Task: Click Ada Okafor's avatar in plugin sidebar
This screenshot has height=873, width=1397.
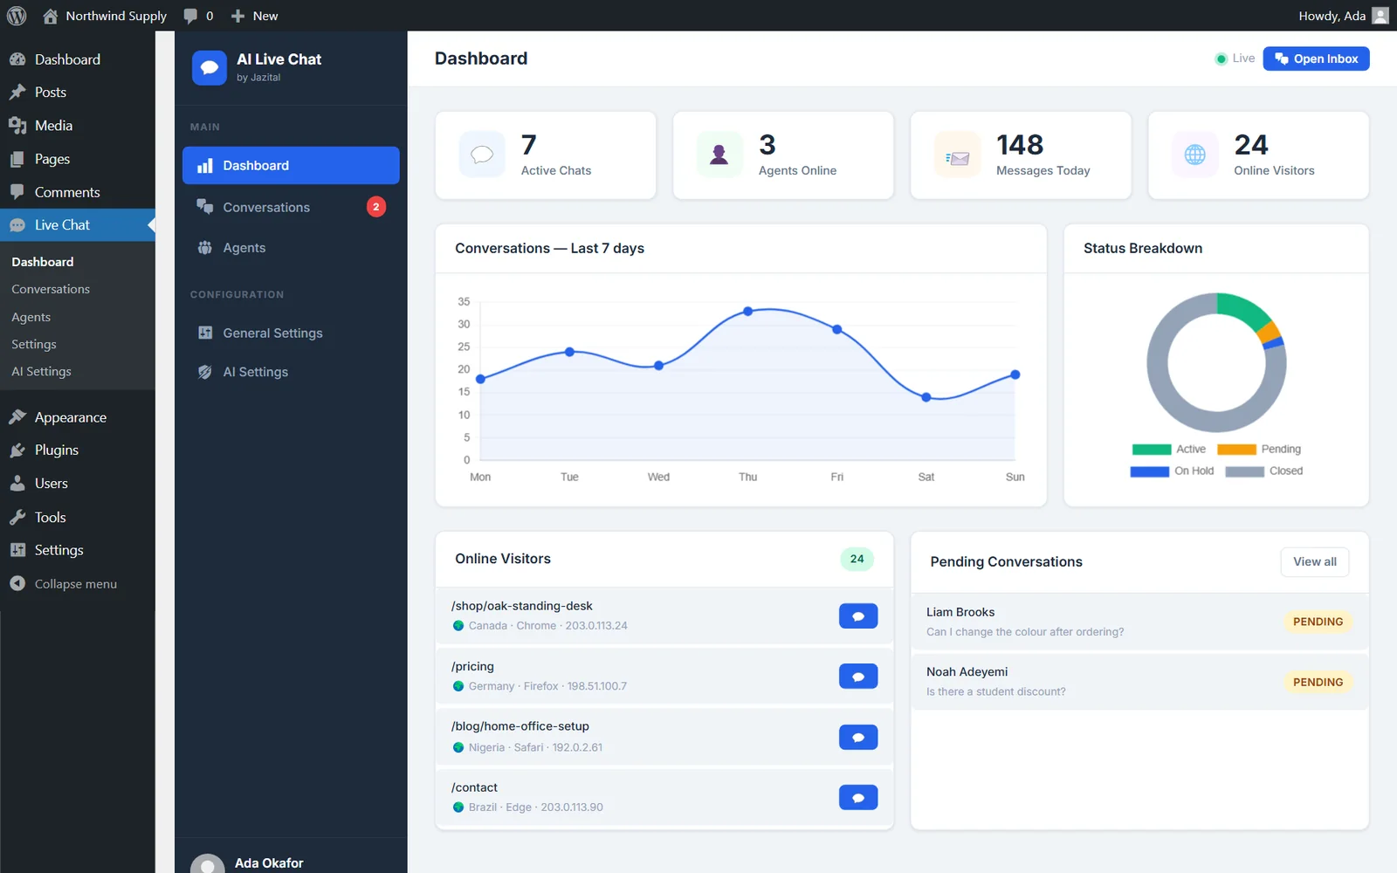Action: click(x=207, y=864)
